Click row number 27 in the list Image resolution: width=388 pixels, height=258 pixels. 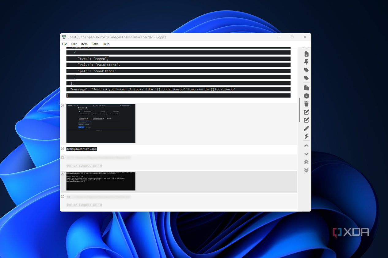63,149
